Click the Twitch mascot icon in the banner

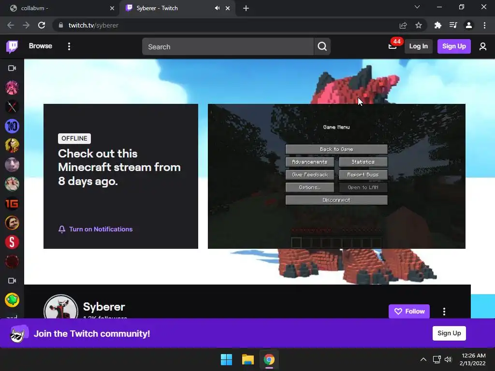18,333
